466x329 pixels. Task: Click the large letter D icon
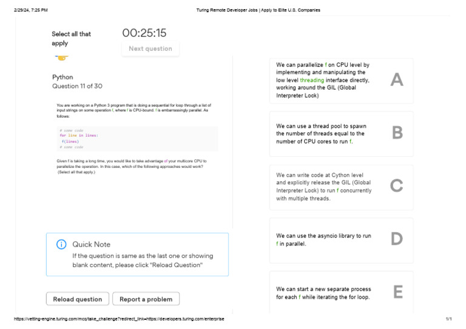tap(396, 239)
